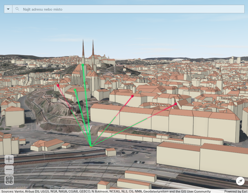Open the 'Powered by Esri' link

coord(234,191)
